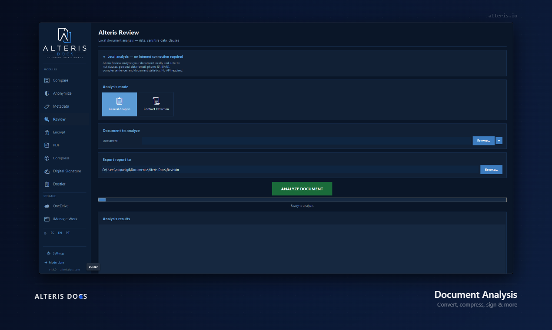This screenshot has width=552, height=330.
Task: Open the OneDrive cloud icon
Action: tap(47, 206)
